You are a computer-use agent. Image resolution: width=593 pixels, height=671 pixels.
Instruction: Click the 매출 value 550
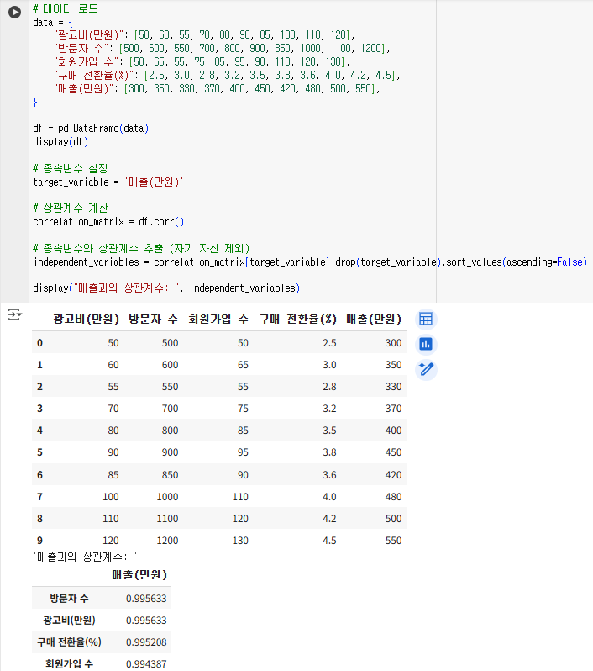[393, 541]
